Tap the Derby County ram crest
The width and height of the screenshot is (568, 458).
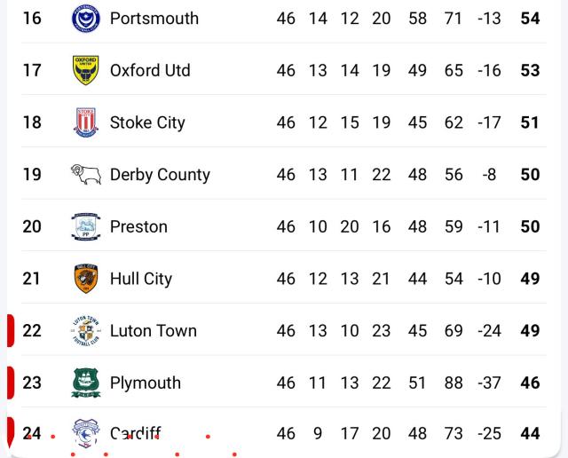tap(86, 174)
